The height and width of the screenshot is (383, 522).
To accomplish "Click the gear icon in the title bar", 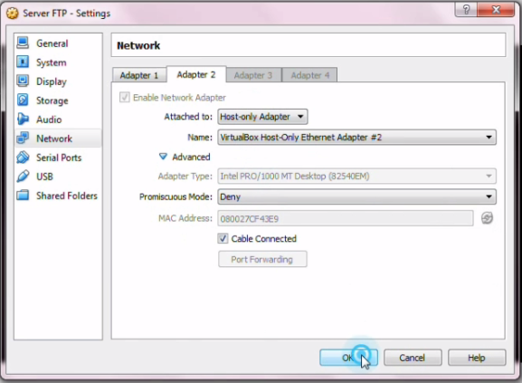I will click(13, 14).
